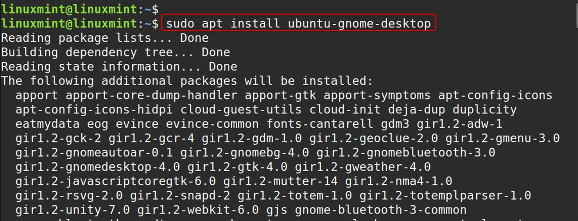Image resolution: width=578 pixels, height=221 pixels.
Task: Click the apport-gtk package name
Action: [281, 95]
